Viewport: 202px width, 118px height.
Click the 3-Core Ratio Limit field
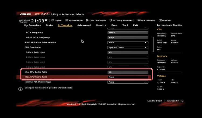tap(128, 62)
